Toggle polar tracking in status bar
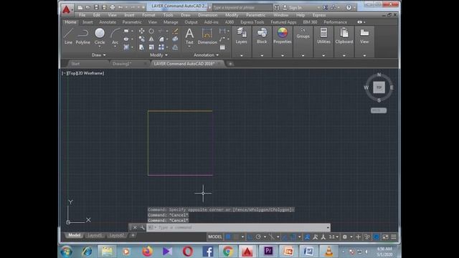This screenshot has height=258, width=459. 258,237
